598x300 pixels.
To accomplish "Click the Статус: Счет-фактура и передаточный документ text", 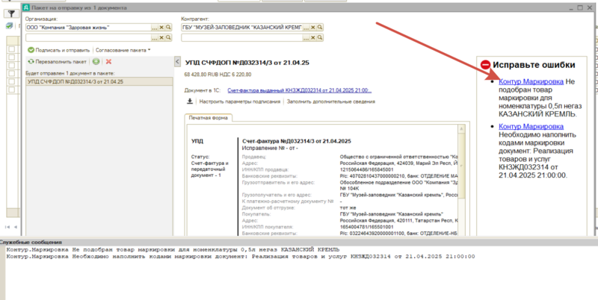I will pos(209,166).
